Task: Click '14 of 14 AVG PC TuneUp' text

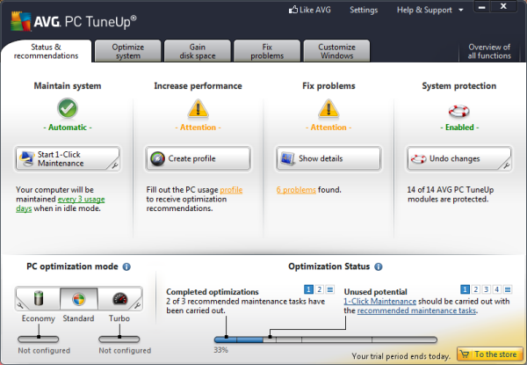Action: (451, 190)
